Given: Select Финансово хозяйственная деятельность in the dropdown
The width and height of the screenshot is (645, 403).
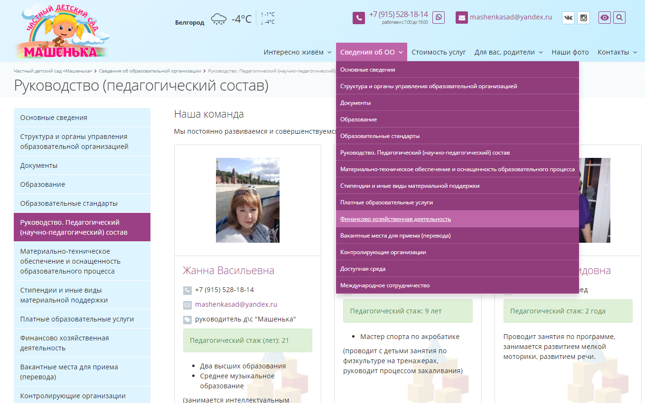Looking at the screenshot, I should (x=395, y=219).
